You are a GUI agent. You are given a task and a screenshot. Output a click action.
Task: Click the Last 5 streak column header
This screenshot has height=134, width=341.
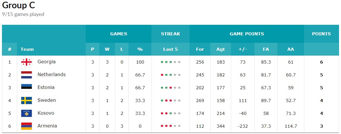170,49
